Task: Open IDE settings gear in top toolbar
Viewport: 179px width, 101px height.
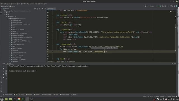Action: pos(174,6)
